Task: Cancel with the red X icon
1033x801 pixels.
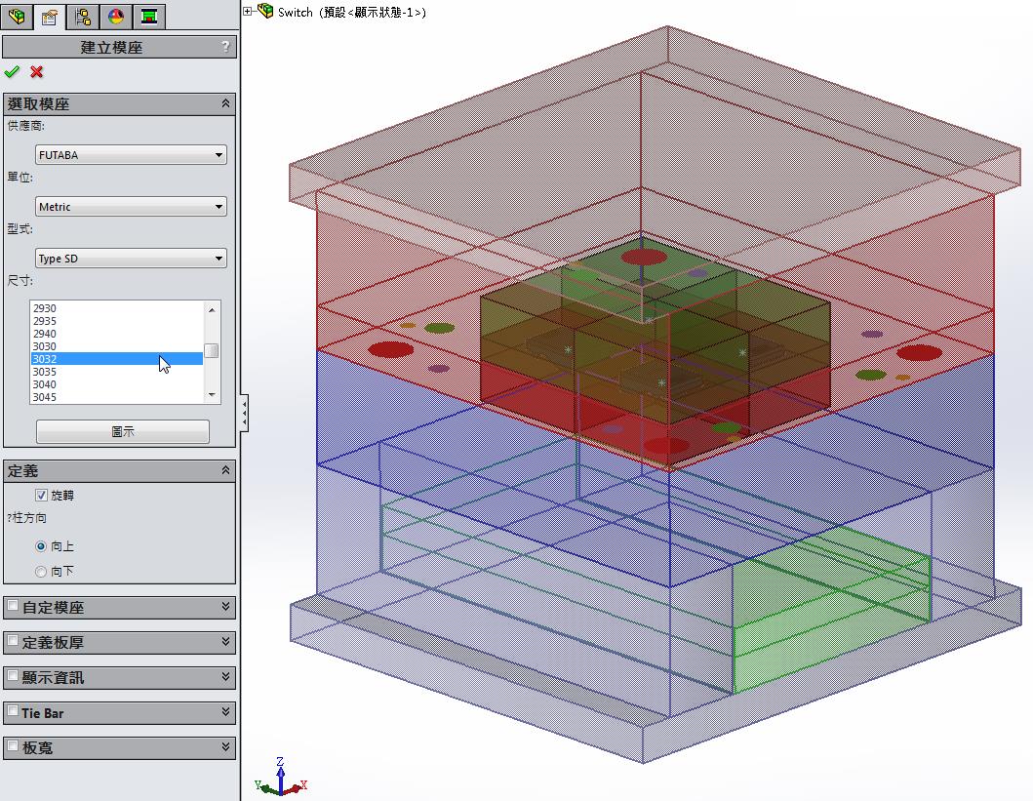Action: pyautogui.click(x=37, y=71)
